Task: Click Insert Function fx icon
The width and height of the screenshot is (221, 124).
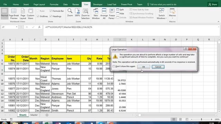Action: [x=39, y=27]
